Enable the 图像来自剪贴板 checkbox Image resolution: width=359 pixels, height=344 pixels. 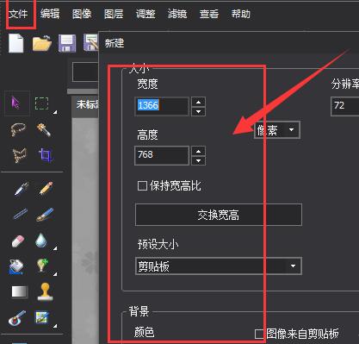click(259, 334)
